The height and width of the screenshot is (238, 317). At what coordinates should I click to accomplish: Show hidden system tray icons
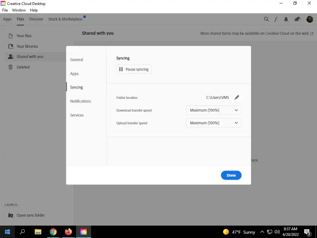[262, 232]
